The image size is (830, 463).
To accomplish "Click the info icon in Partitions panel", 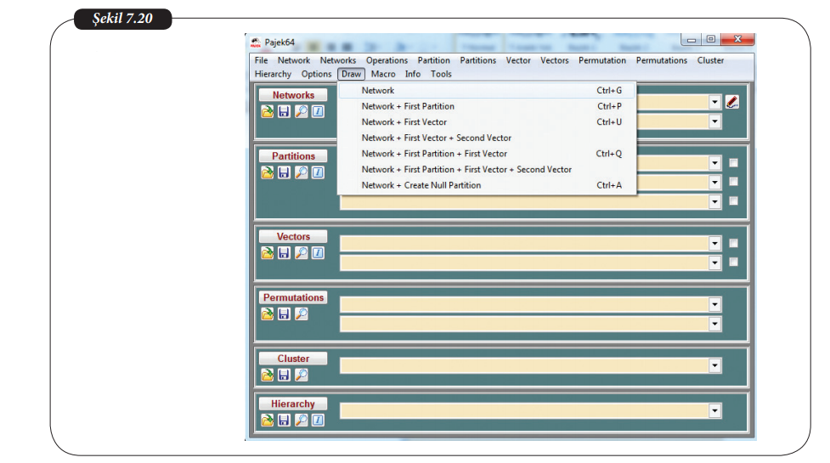I will (317, 172).
